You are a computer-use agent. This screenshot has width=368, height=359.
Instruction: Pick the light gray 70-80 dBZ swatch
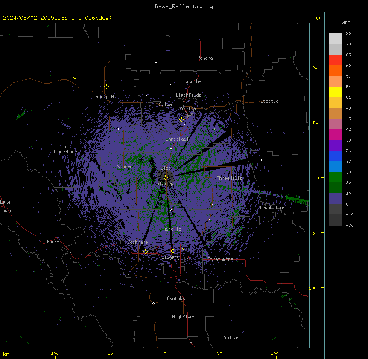pyautogui.click(x=336, y=39)
